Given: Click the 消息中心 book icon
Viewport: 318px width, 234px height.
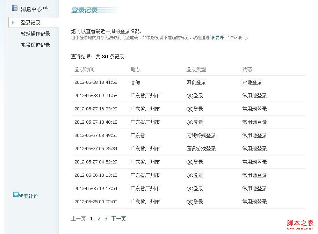Looking at the screenshot, I should [15, 8].
